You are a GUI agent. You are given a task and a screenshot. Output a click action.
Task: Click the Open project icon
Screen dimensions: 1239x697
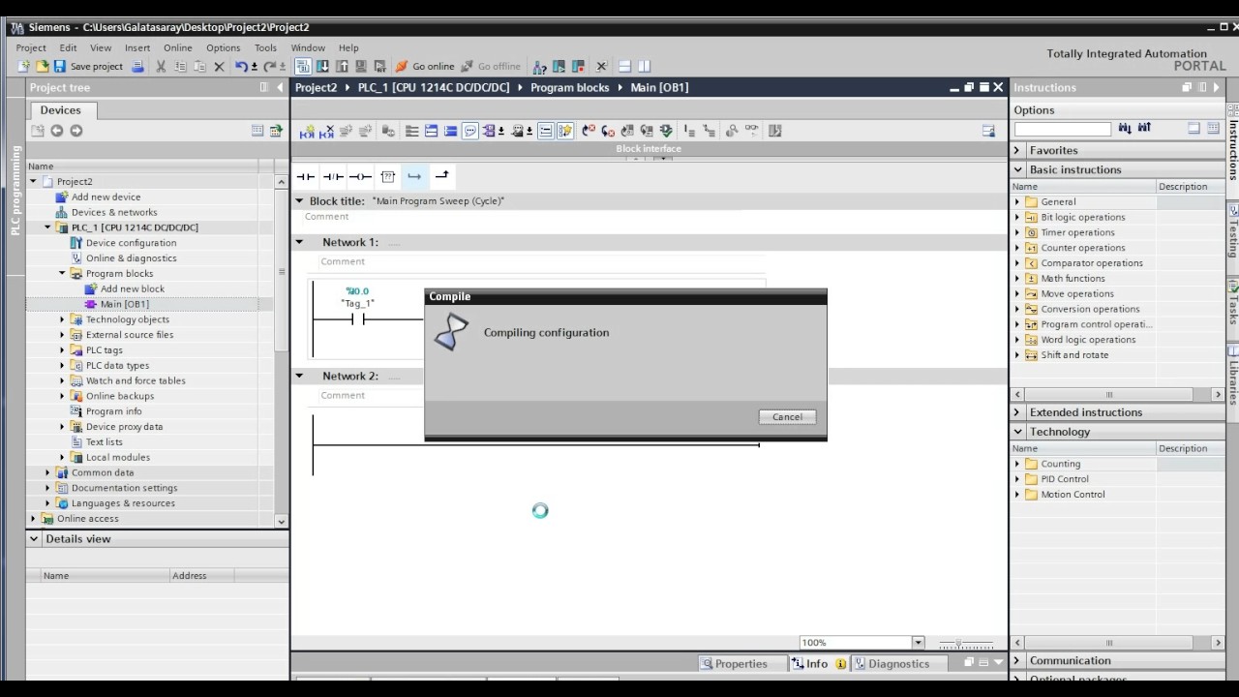[42, 66]
